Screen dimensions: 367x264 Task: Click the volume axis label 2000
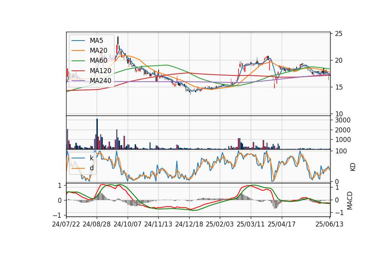point(343,130)
